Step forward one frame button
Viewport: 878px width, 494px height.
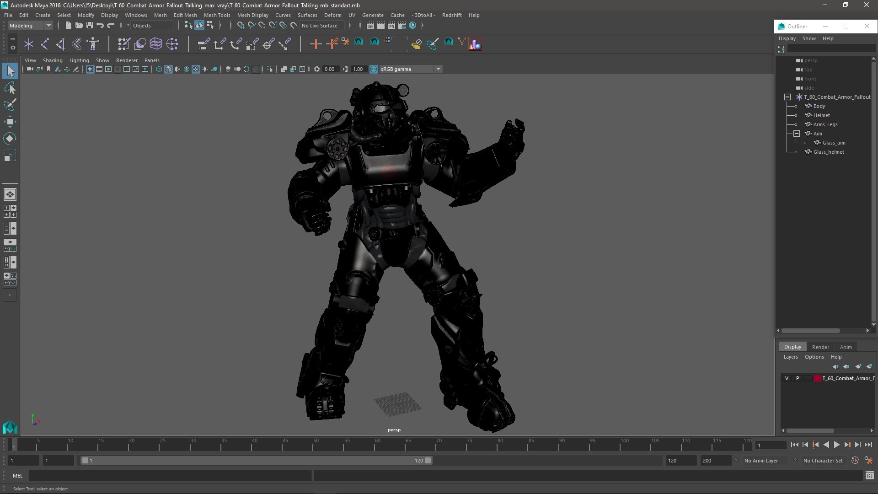858,445
